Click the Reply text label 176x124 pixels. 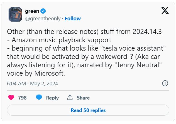click(x=52, y=98)
